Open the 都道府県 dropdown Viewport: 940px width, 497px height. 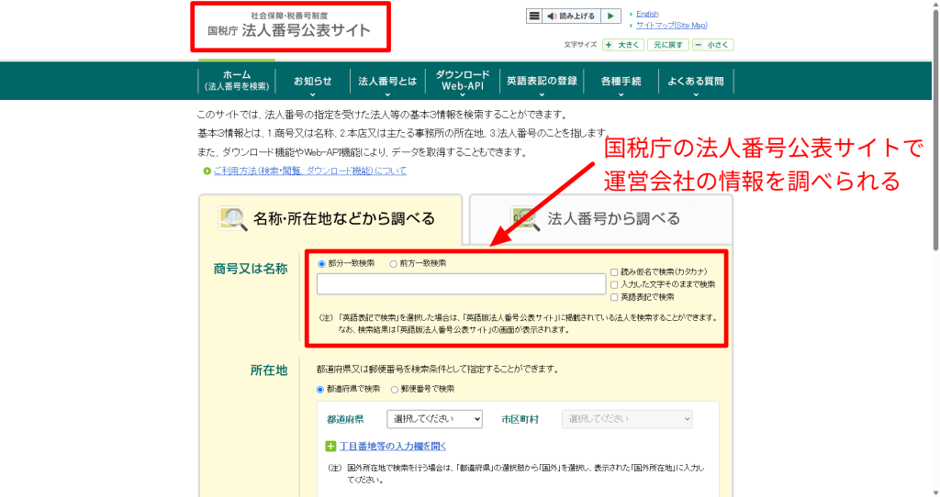coord(434,419)
